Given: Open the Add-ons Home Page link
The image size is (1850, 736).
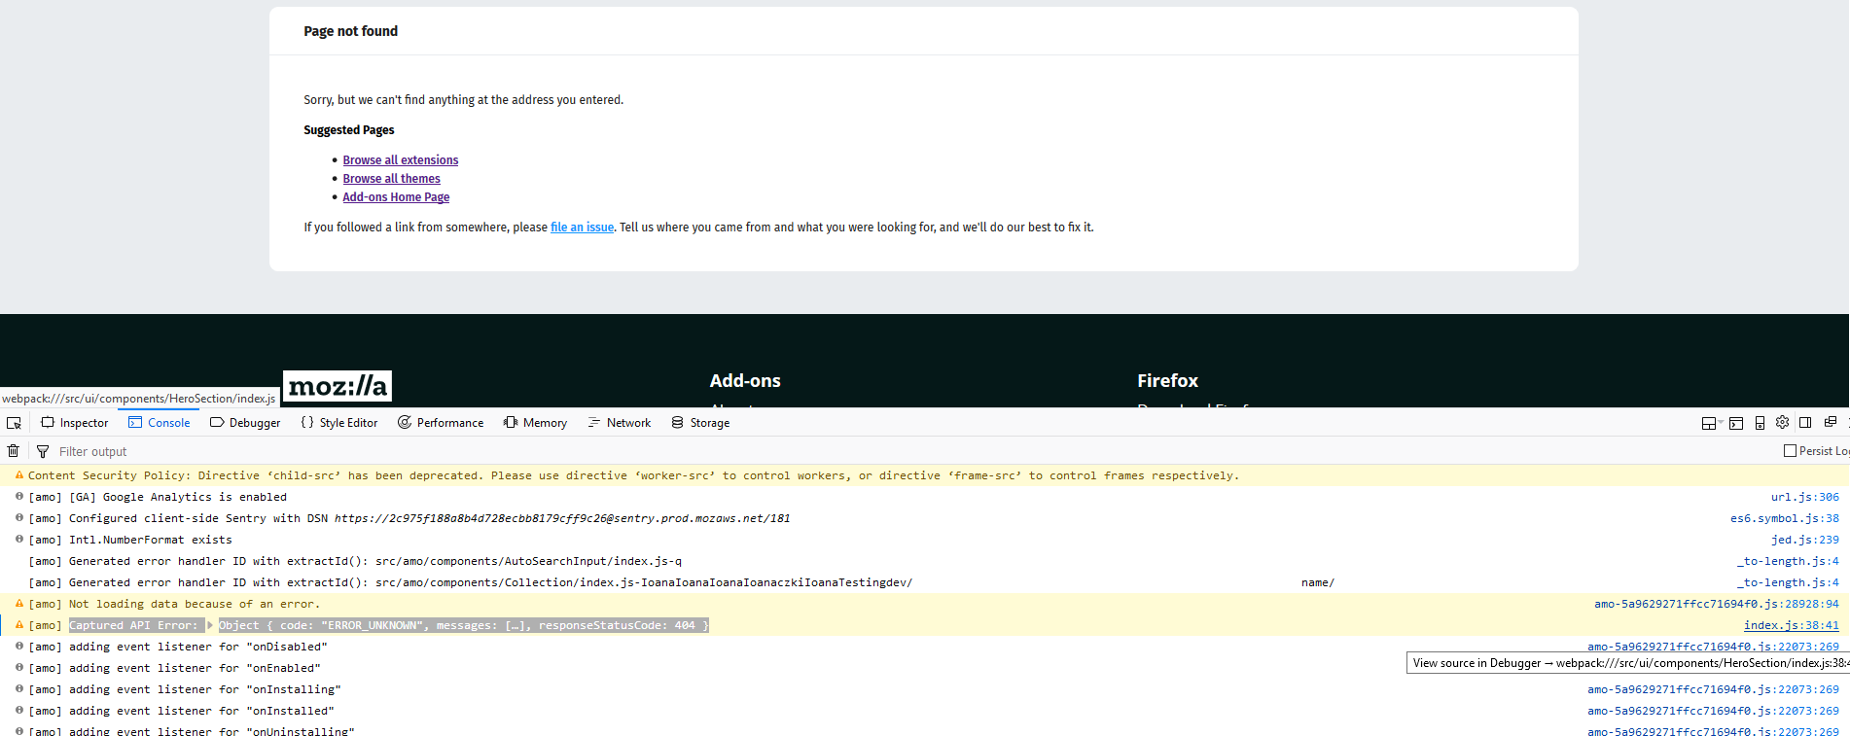Looking at the screenshot, I should click(x=396, y=197).
